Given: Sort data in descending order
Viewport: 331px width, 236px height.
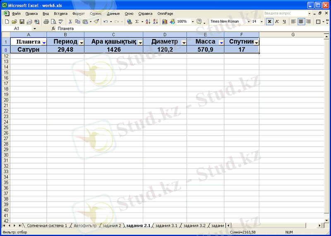Looking at the screenshot, I should tap(156, 22).
